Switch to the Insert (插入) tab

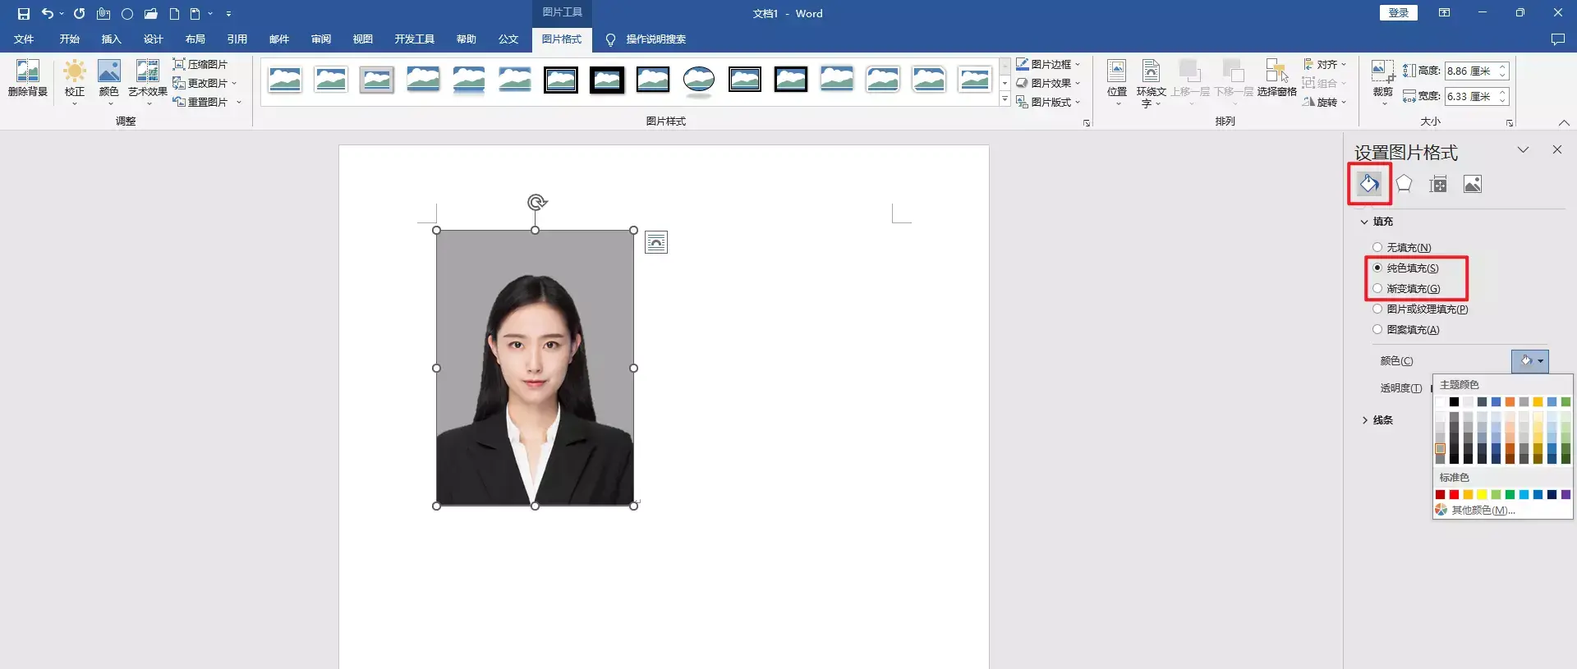coord(111,39)
